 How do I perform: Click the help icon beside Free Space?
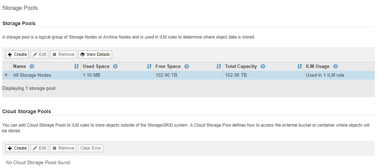187,66
